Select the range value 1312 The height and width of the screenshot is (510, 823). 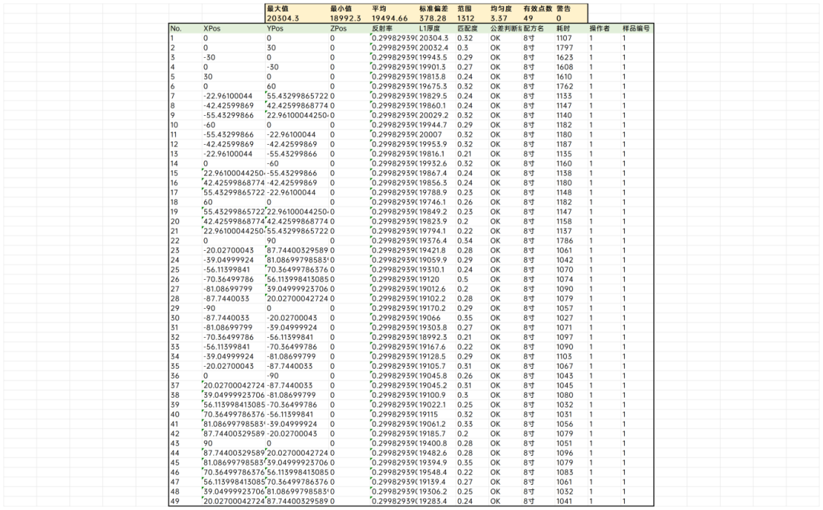point(472,18)
